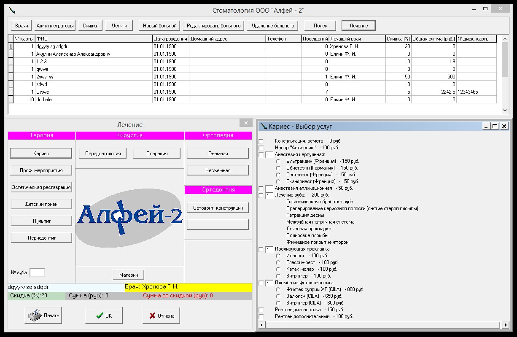
Task: Select patient Акулин Александр Александрович row
Action: [x=253, y=54]
